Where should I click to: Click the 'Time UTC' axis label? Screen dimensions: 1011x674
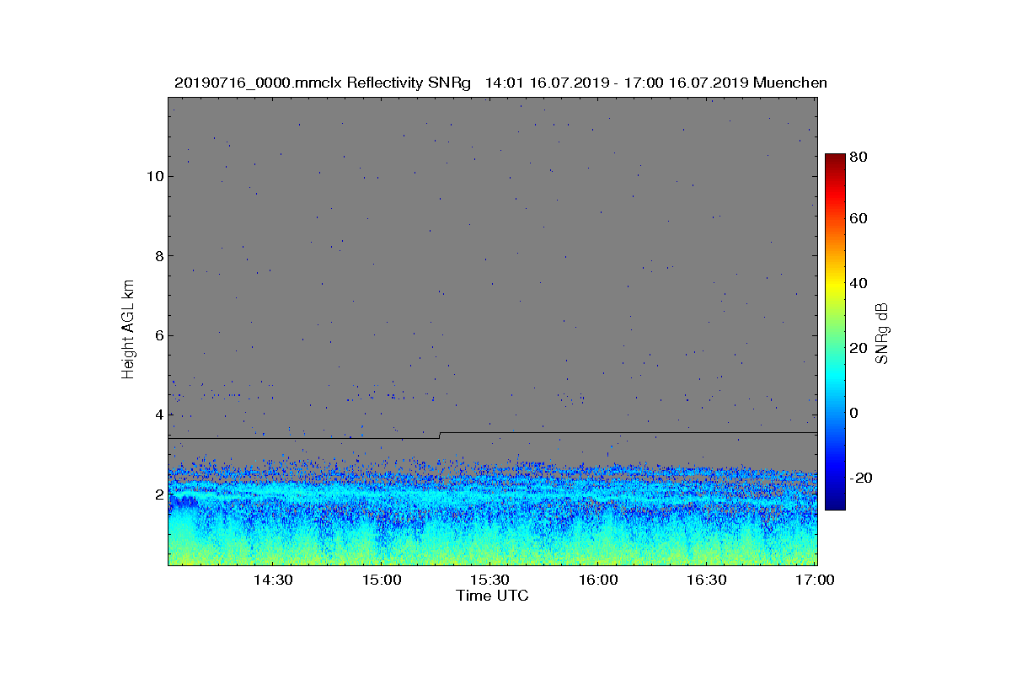click(493, 596)
